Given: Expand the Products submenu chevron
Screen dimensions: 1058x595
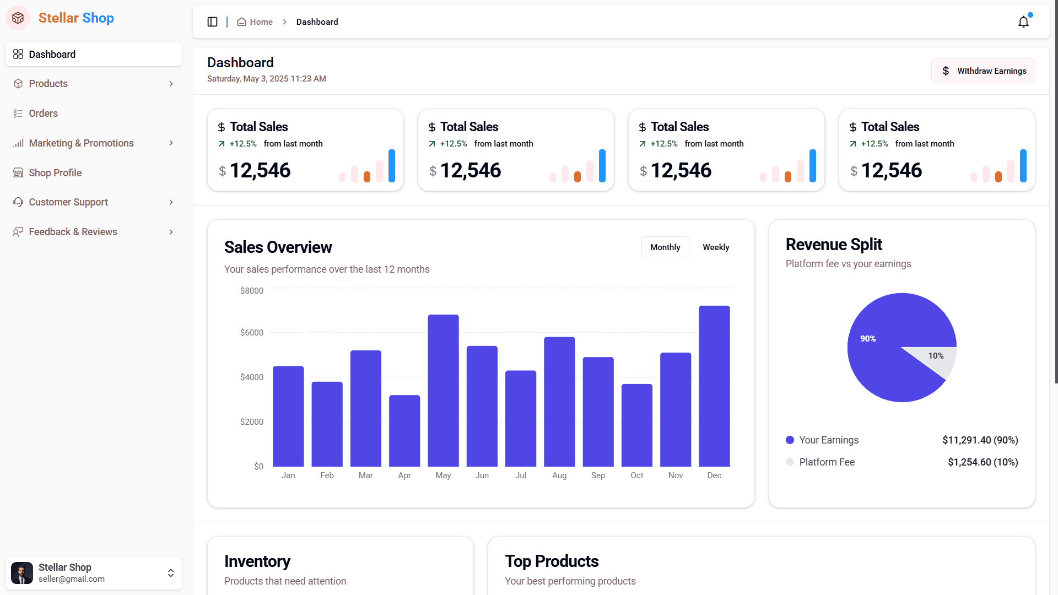Looking at the screenshot, I should tap(171, 84).
